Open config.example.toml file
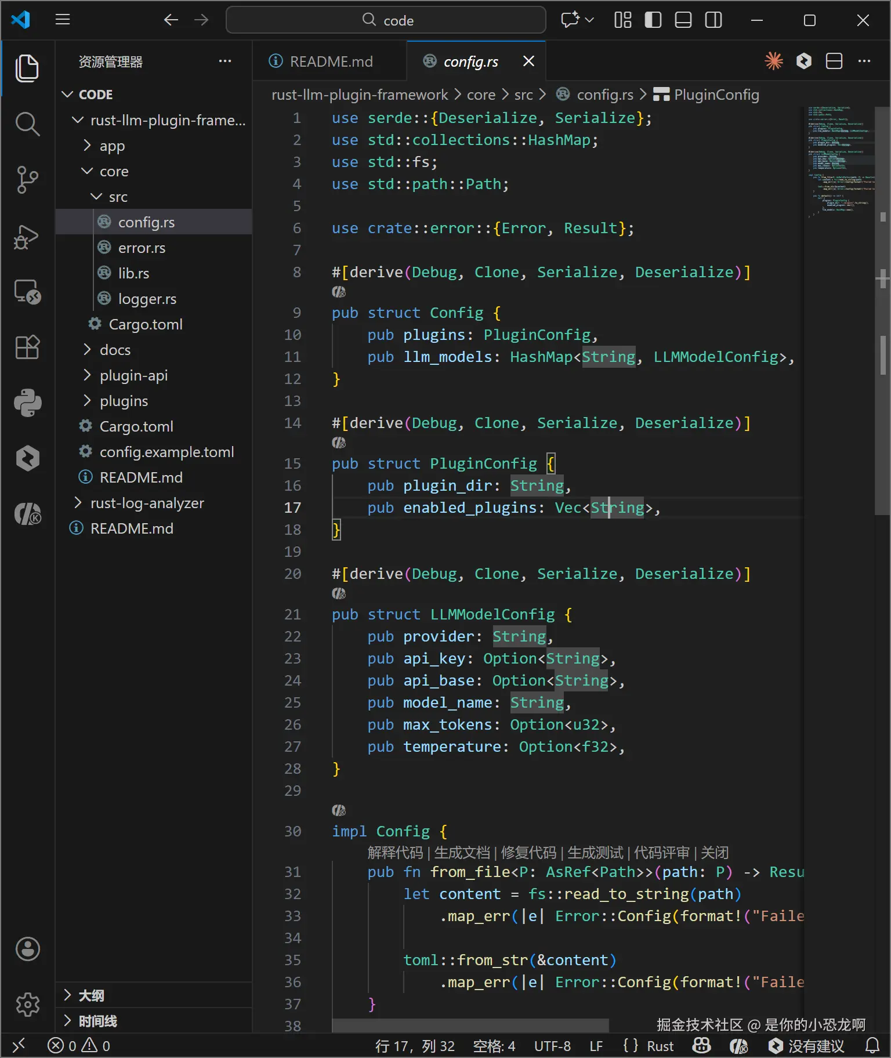Screen dimensions: 891x1058 pos(154,452)
